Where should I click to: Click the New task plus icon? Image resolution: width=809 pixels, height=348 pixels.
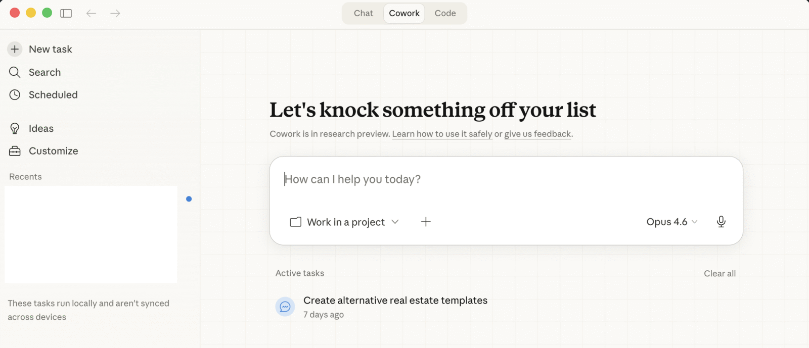click(15, 49)
